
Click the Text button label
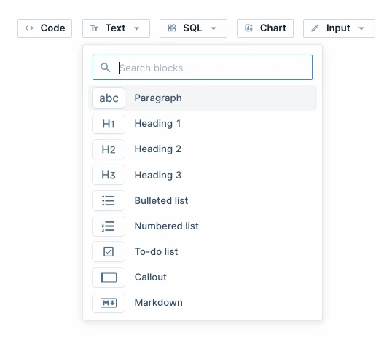115,28
